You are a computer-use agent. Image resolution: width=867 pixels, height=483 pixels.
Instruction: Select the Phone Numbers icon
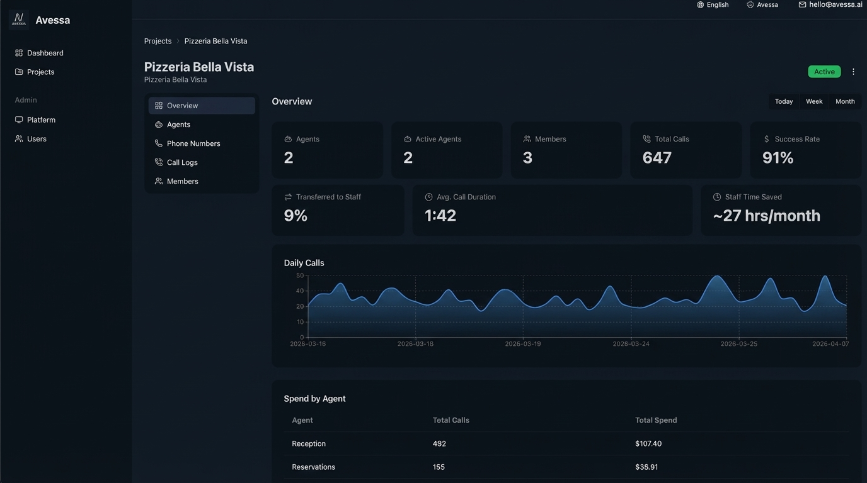tap(158, 143)
